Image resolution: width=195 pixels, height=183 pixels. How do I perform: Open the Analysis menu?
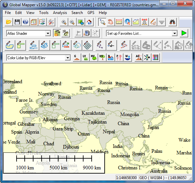click(x=60, y=13)
